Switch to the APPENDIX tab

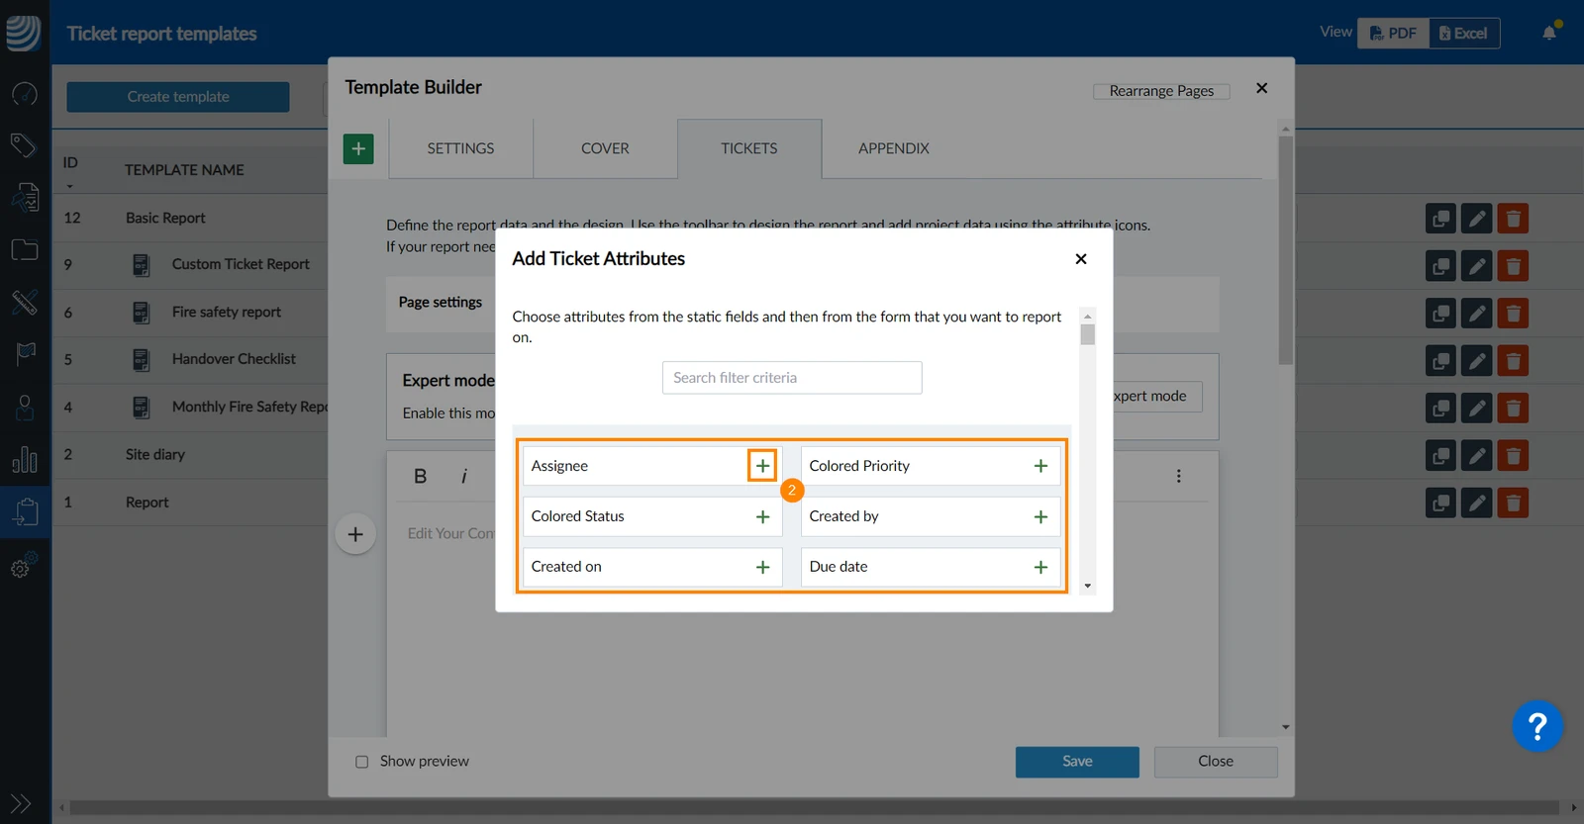[894, 148]
